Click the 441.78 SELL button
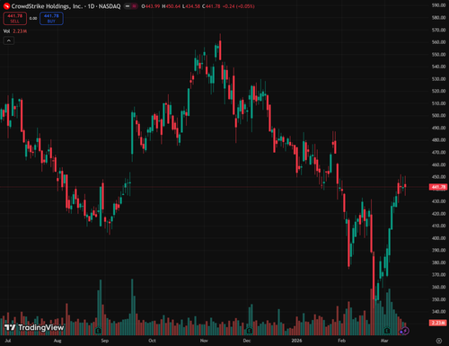The height and width of the screenshot is (346, 449). 14,18
